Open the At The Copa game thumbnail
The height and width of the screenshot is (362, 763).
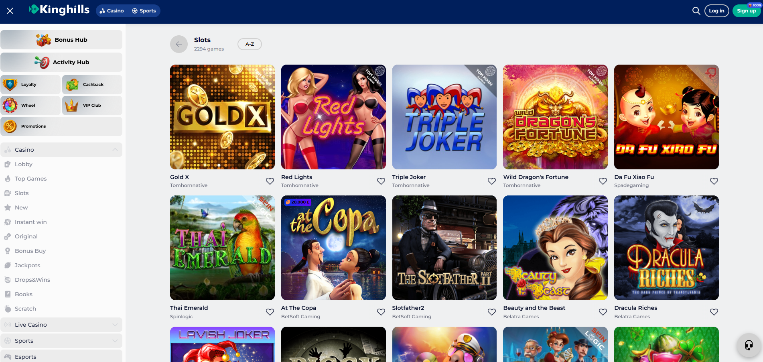pyautogui.click(x=333, y=248)
